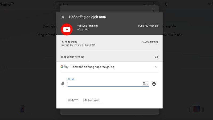
Task: Click the YouTube Premium red logo
Action: [67, 29]
